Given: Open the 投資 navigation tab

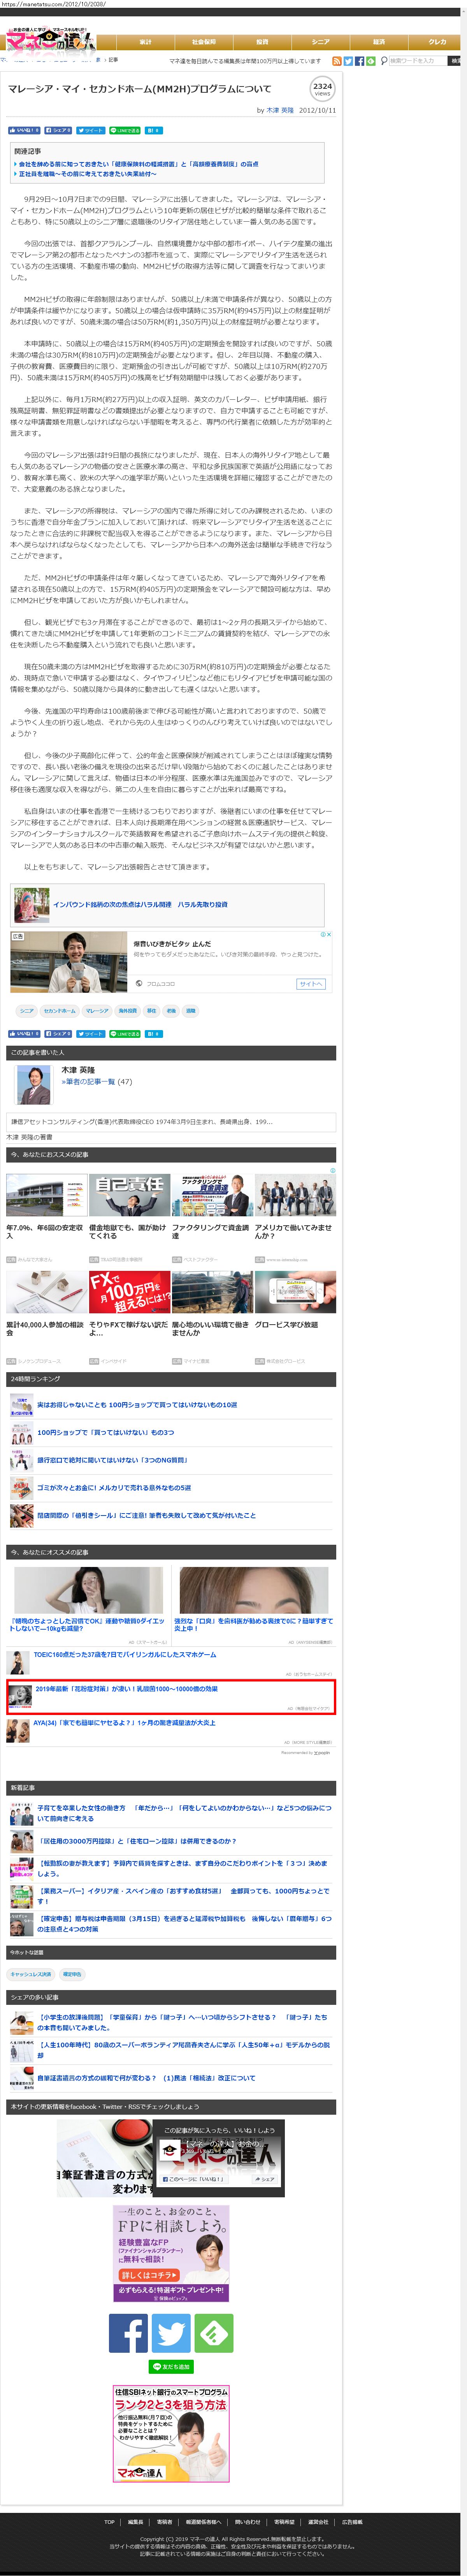Looking at the screenshot, I should 262,42.
